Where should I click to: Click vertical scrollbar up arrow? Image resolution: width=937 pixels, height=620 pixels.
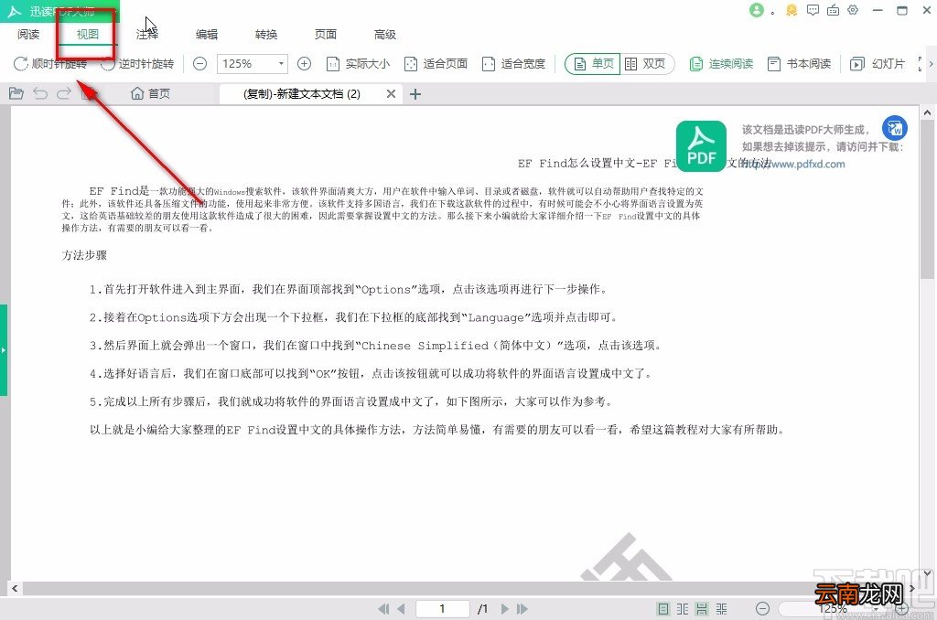pos(927,112)
